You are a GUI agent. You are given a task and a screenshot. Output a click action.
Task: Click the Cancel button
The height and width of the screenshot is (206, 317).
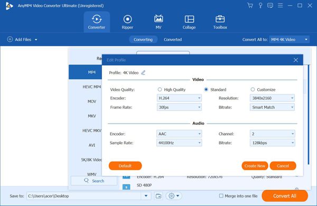283,166
